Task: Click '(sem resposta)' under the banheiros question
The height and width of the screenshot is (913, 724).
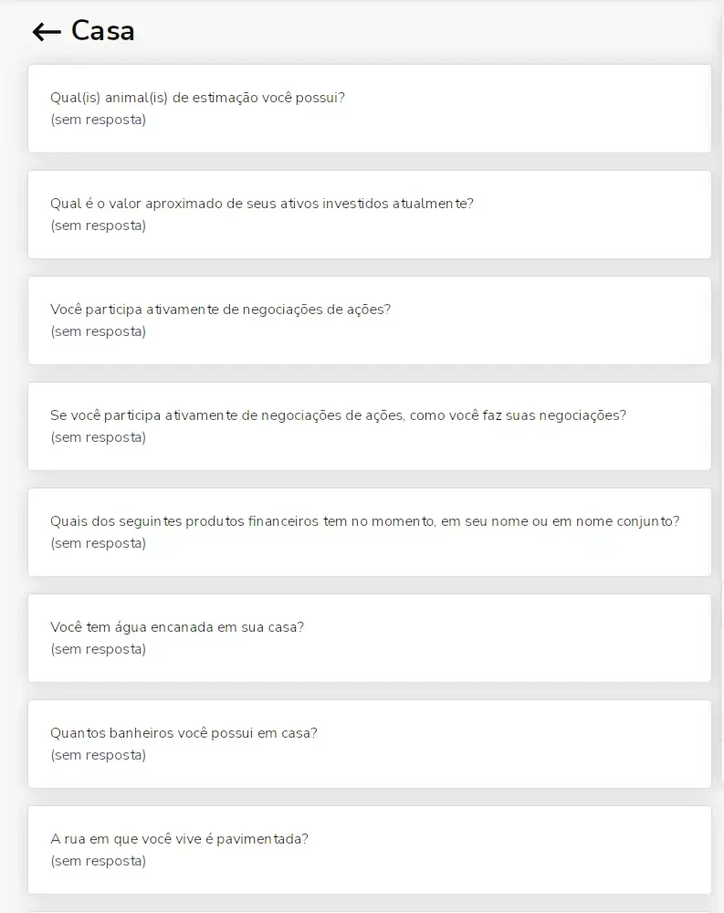Action: 99,756
